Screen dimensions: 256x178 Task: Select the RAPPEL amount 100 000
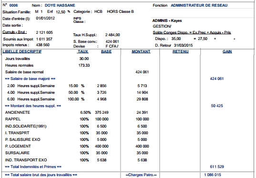pos(142,119)
